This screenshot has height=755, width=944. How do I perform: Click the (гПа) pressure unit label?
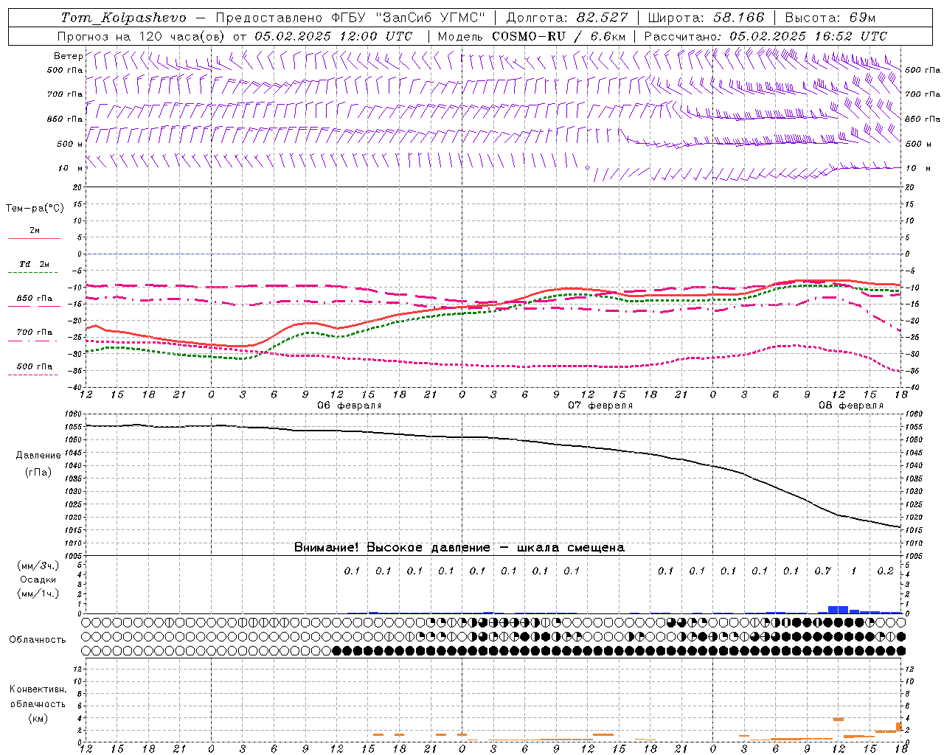pyautogui.click(x=38, y=472)
